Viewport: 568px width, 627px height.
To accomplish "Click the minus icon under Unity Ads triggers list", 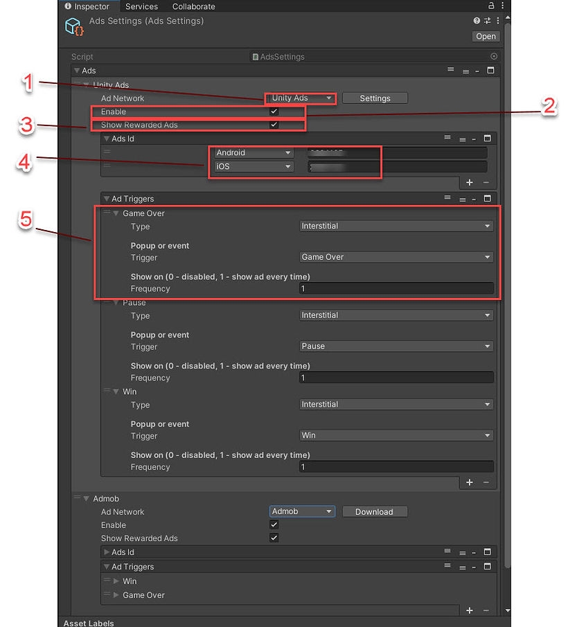I will click(486, 482).
